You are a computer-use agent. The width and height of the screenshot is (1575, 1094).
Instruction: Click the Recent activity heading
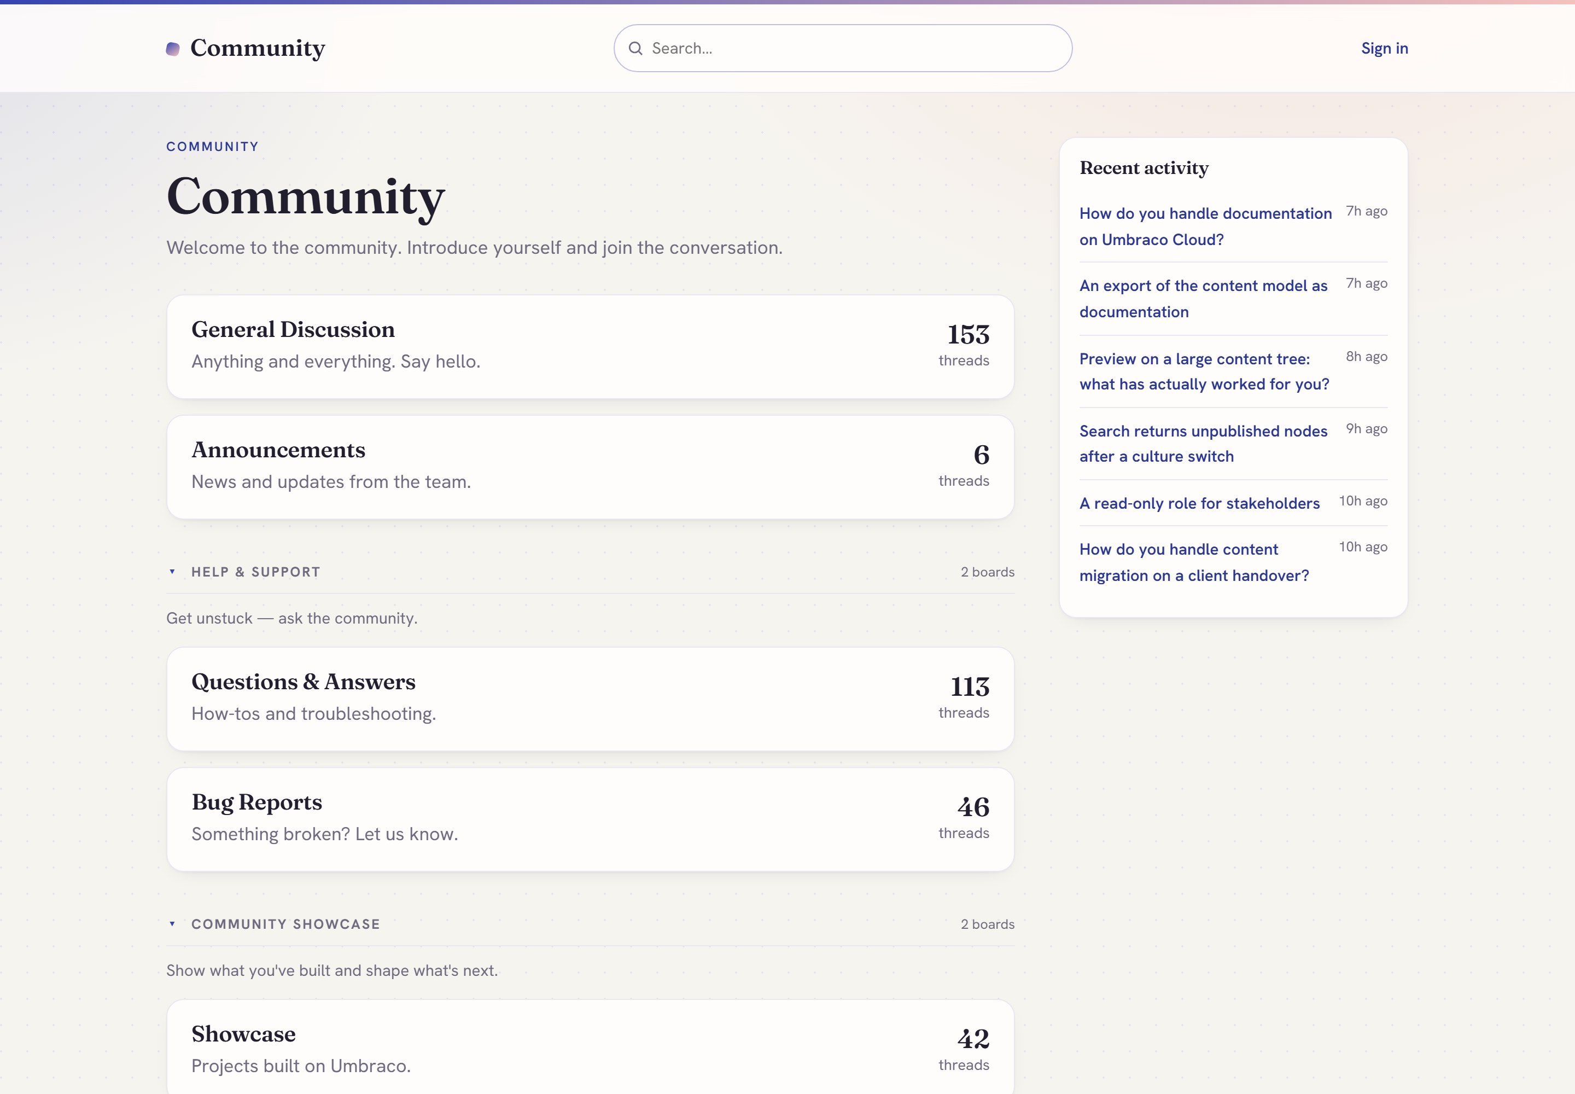[1144, 168]
